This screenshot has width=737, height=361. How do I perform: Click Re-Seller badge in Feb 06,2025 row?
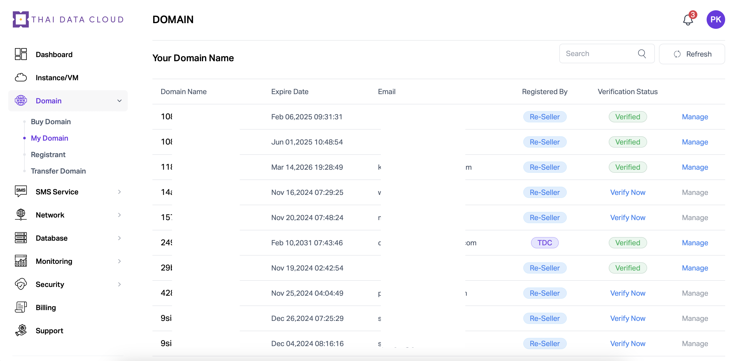tap(544, 117)
